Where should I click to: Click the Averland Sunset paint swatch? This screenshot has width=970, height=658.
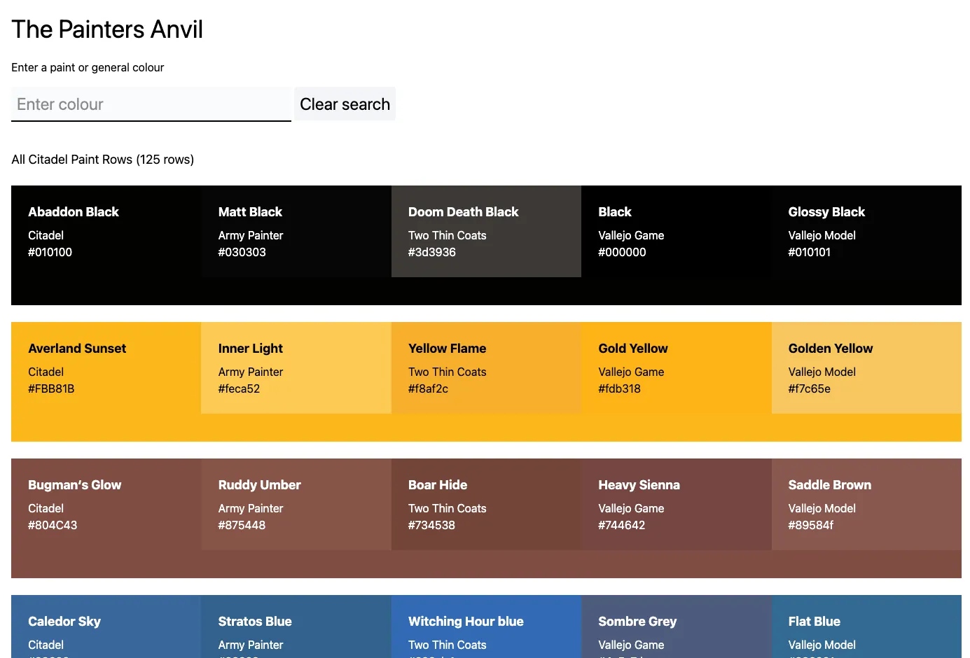point(106,368)
